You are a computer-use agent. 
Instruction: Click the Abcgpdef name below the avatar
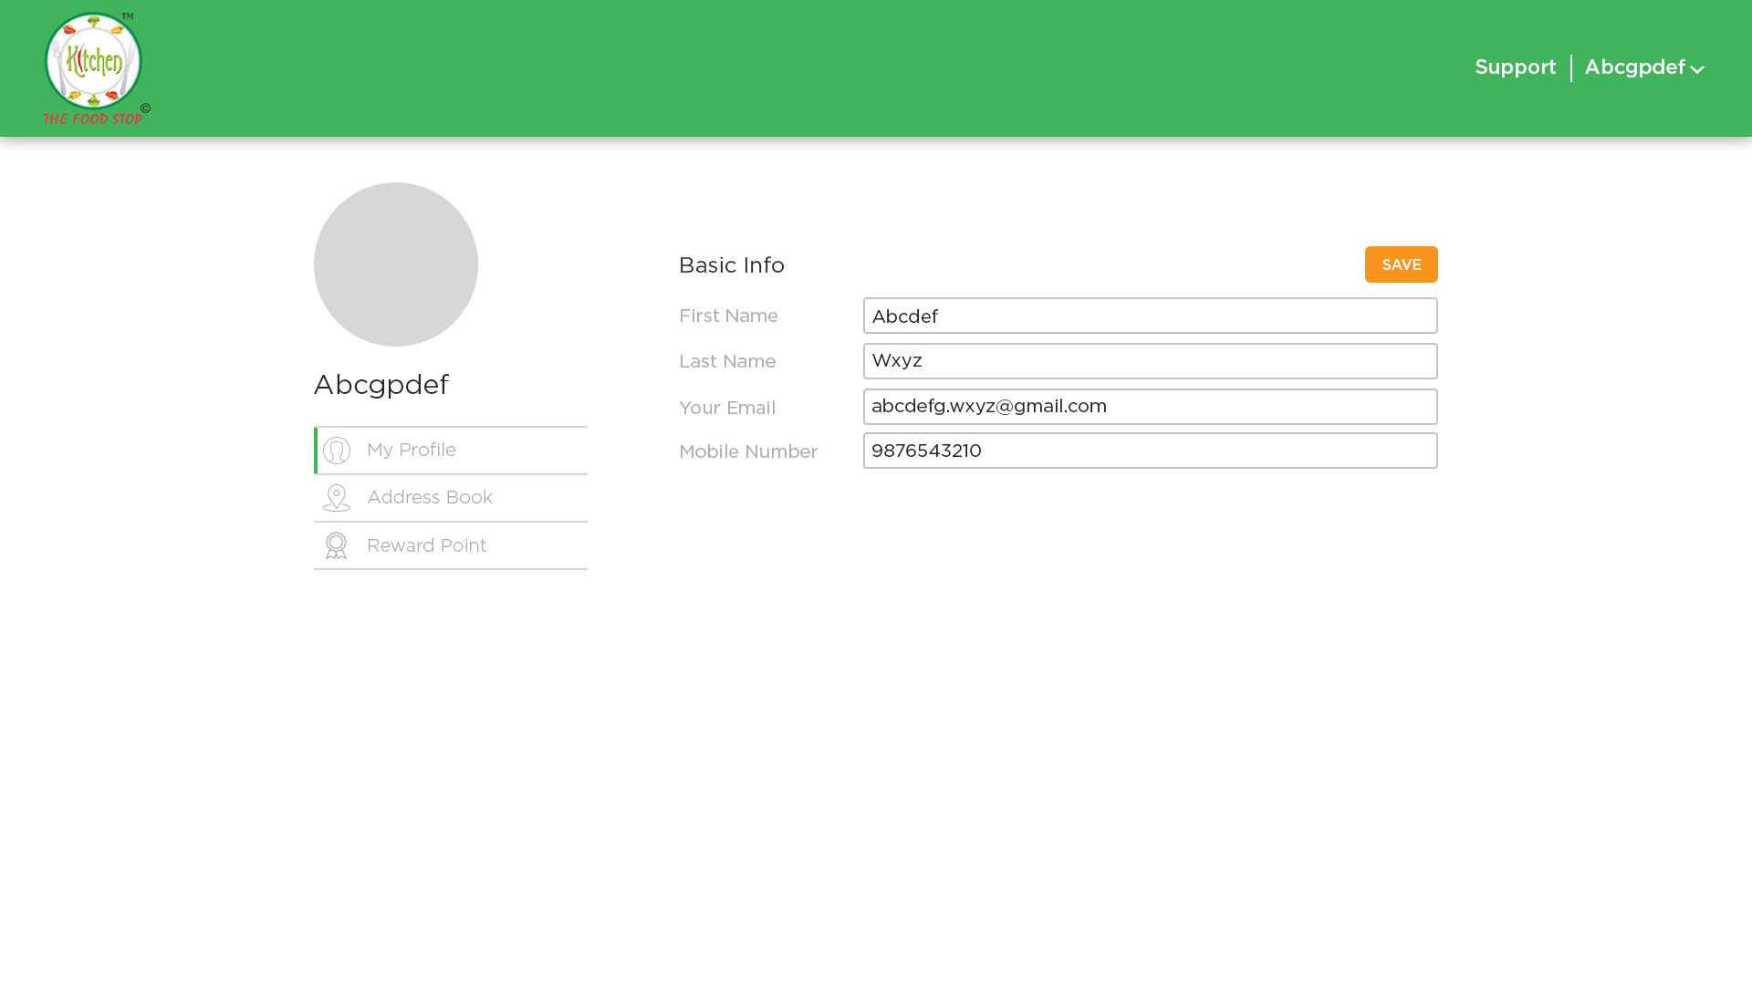[381, 385]
